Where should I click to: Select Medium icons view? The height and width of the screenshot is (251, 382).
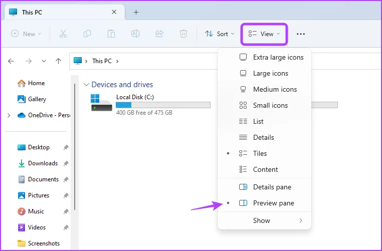coord(264,89)
